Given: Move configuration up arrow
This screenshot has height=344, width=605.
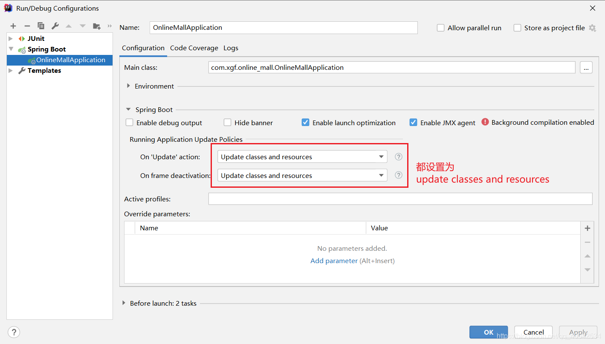Looking at the screenshot, I should tap(69, 26).
